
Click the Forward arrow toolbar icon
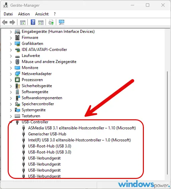(12, 22)
